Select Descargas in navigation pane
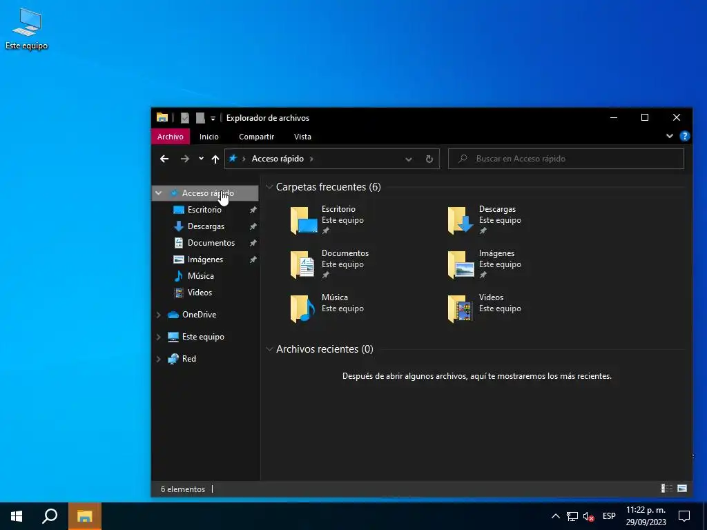Image resolution: width=707 pixels, height=530 pixels. pos(206,226)
